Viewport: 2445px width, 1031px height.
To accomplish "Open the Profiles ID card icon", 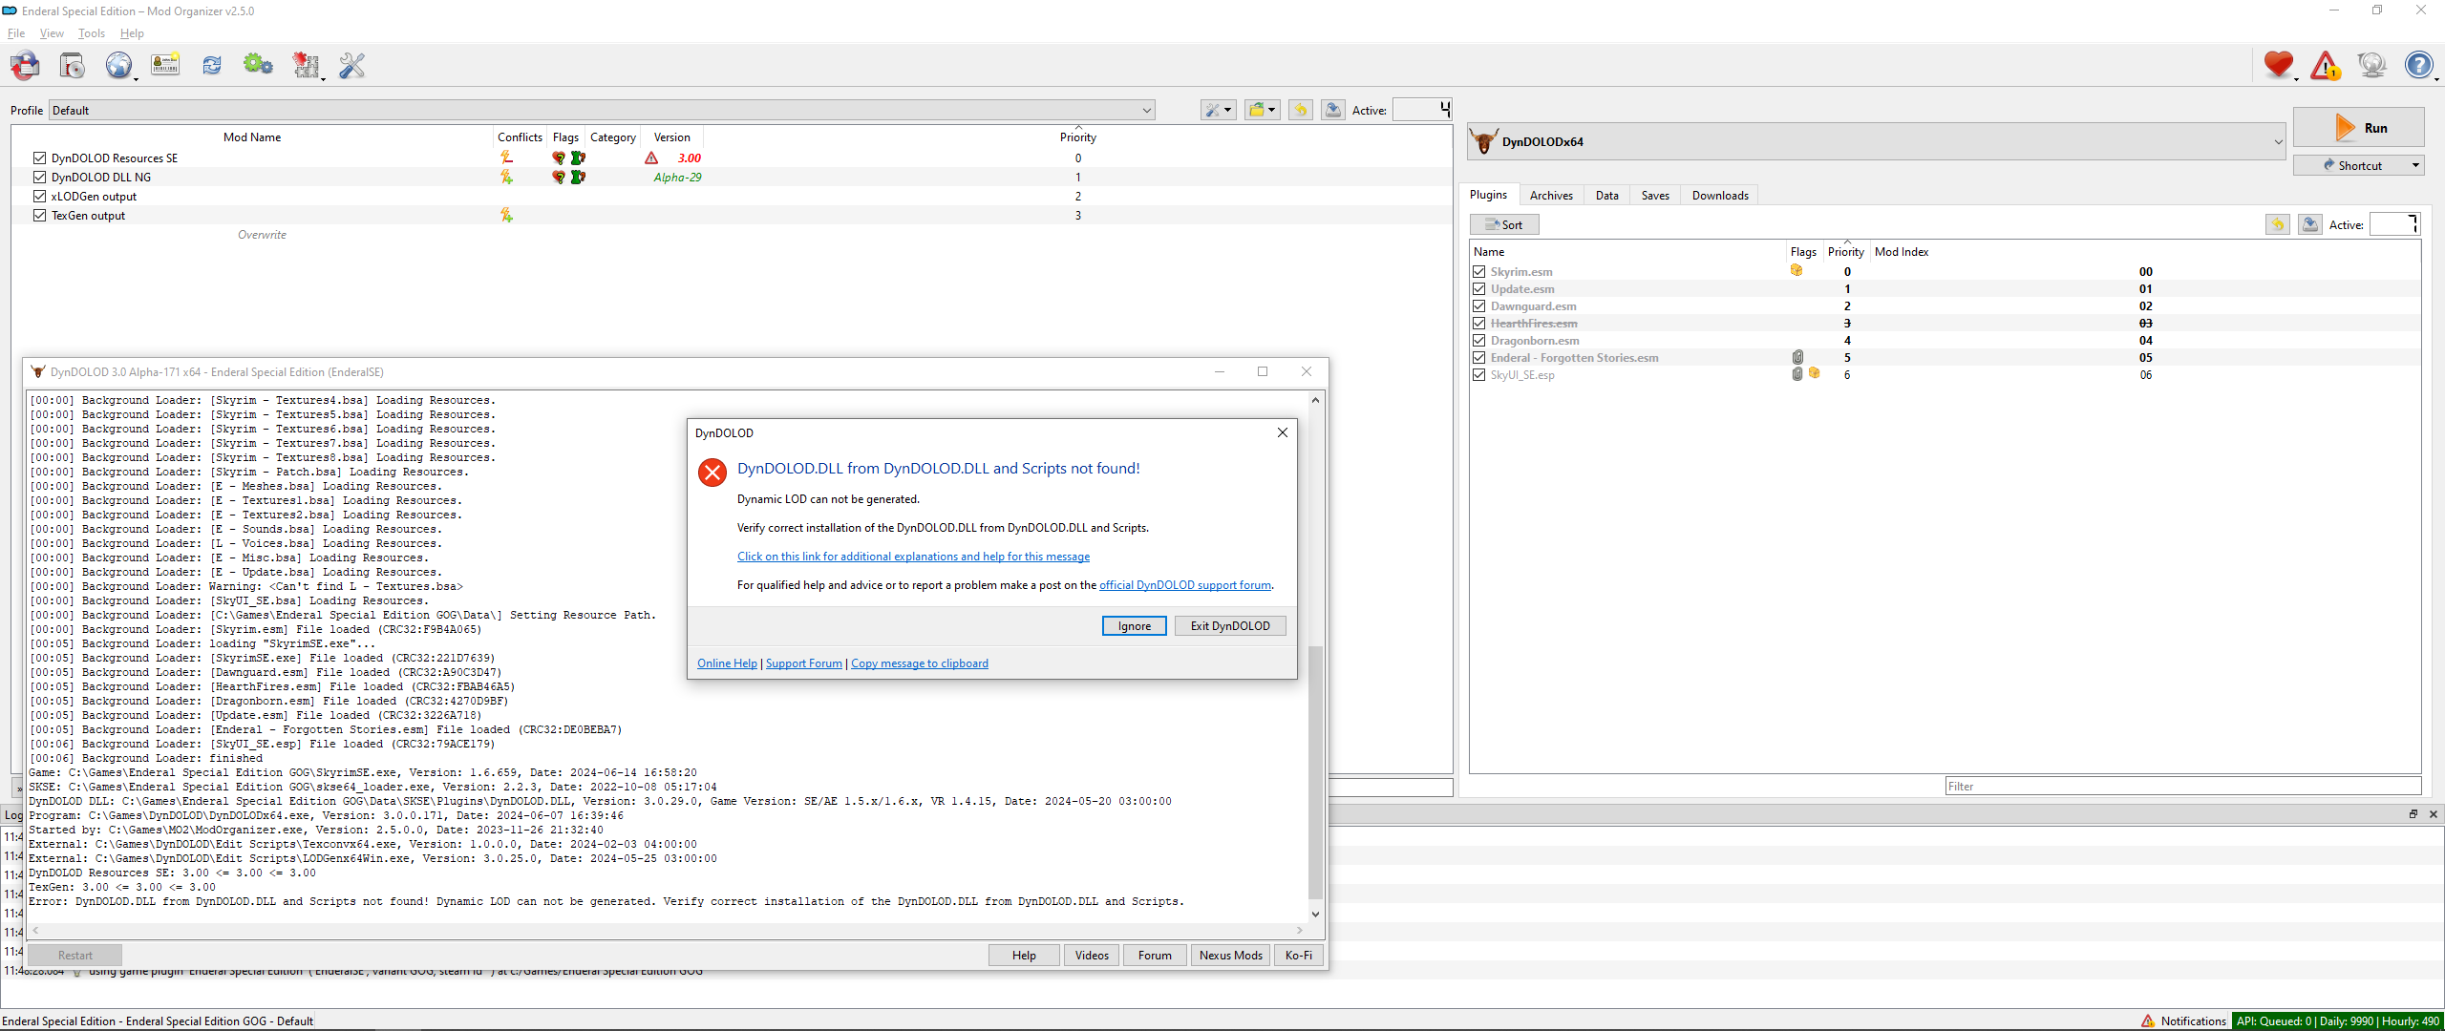I will [x=165, y=66].
